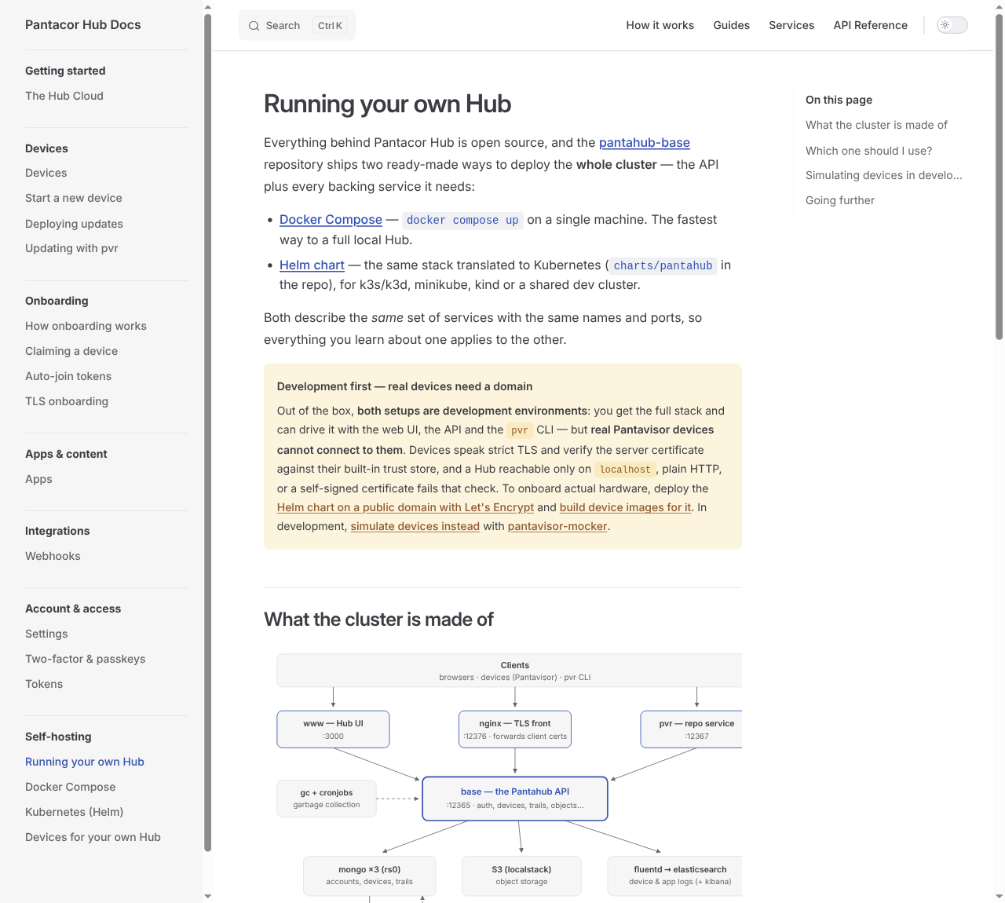Open Helm chart with Let's Encrypt link
Viewport: 1005px width, 903px height.
pyautogui.click(x=405, y=507)
